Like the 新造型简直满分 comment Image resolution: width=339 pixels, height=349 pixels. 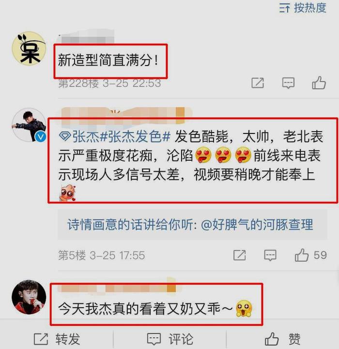click(x=319, y=83)
